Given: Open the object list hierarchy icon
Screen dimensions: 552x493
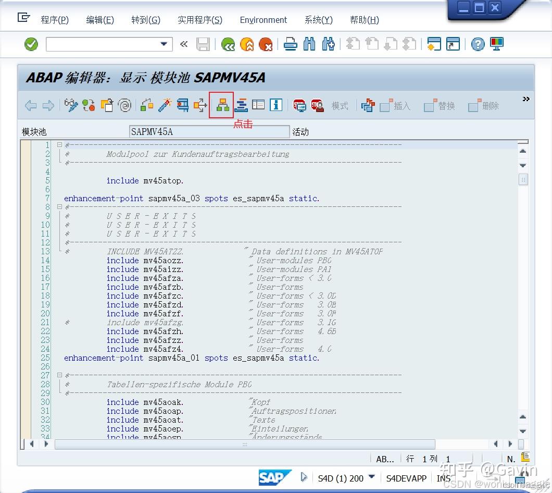Looking at the screenshot, I should 223,105.
